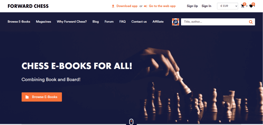The image size is (263, 125).
Task: Expand the wishlist dropdown arrow
Action: tap(255, 6)
